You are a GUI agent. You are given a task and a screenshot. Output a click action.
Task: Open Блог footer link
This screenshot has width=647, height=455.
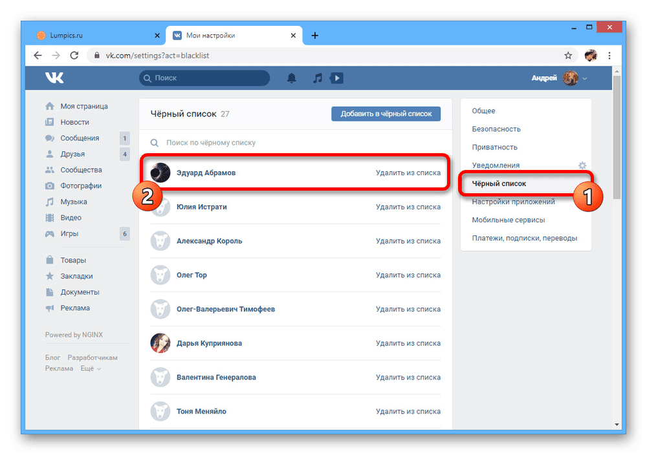[x=52, y=358]
